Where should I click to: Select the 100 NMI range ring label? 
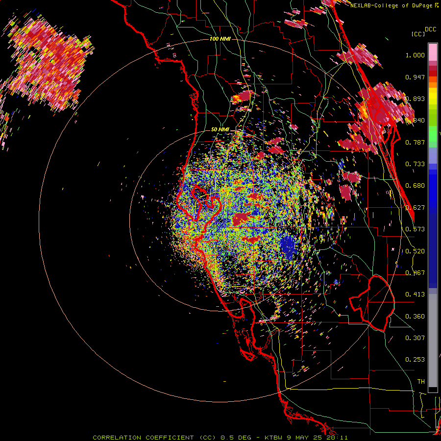click(220, 39)
